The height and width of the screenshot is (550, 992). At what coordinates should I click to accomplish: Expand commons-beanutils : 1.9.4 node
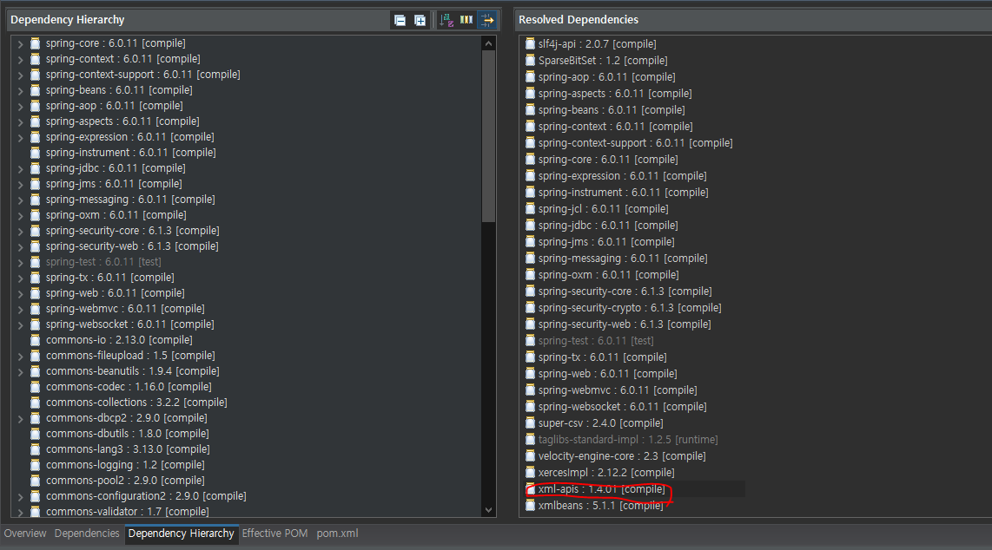pos(20,372)
